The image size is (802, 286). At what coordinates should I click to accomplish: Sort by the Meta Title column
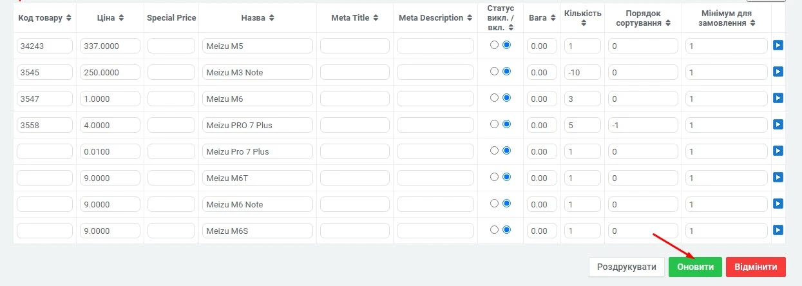coord(355,18)
